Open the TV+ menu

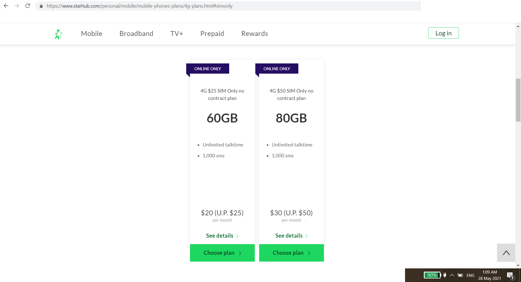click(x=177, y=33)
